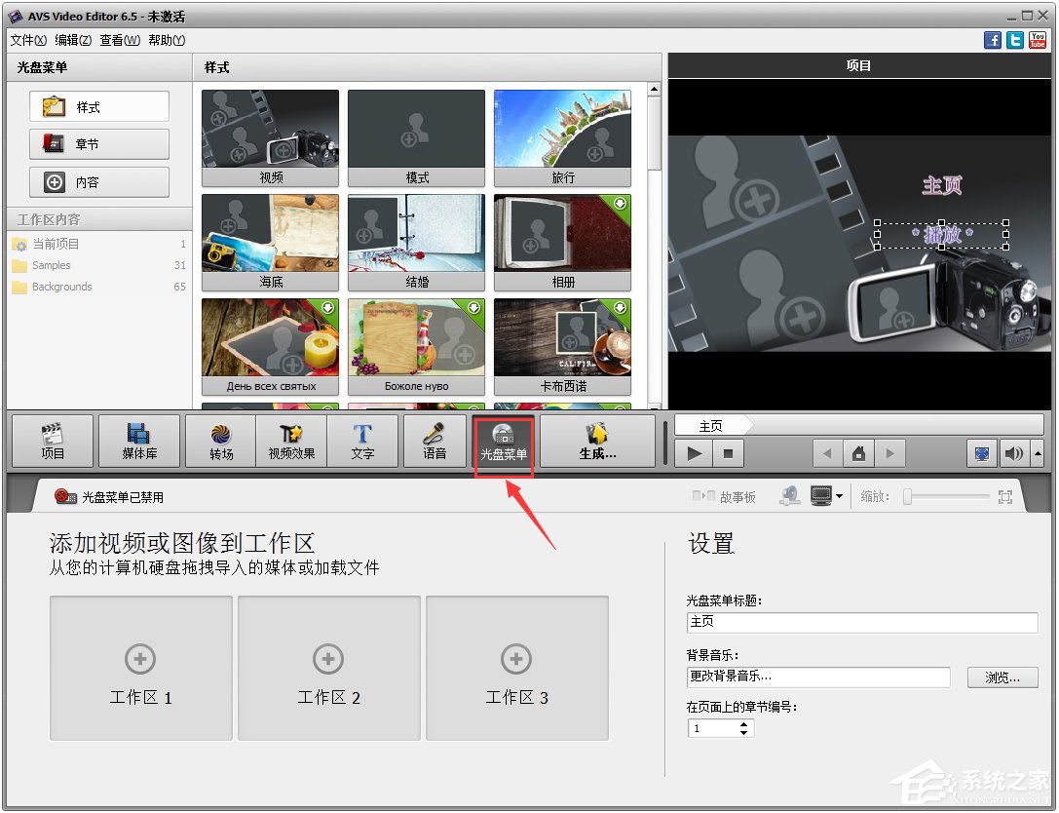This screenshot has width=1059, height=813.
Task: Click the 浏览... browse button
Action: tap(1002, 677)
